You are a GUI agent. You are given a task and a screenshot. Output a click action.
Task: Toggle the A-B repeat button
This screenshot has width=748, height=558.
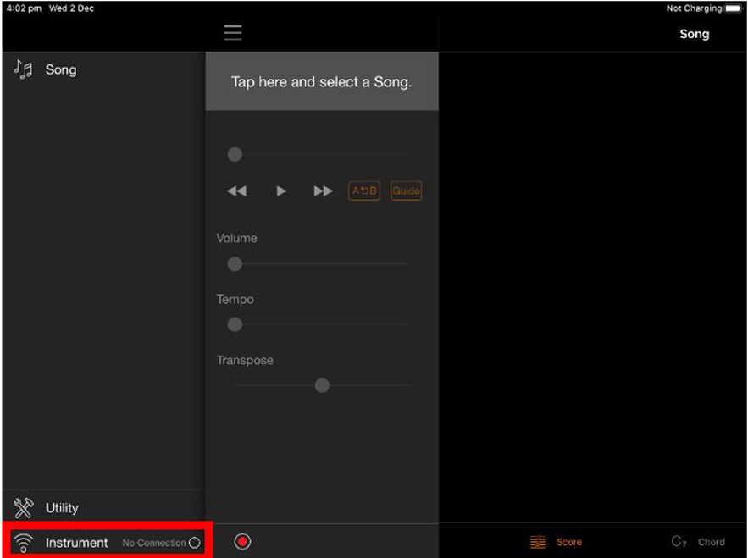pos(364,191)
